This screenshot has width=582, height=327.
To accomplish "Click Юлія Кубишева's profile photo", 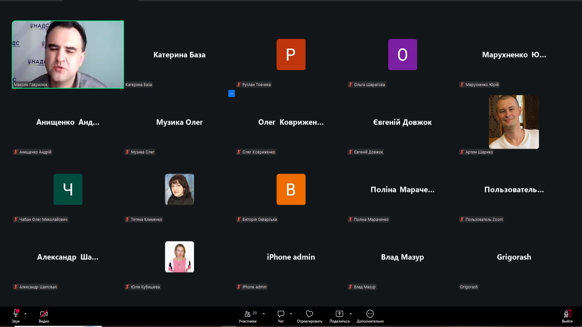I will coord(179,257).
